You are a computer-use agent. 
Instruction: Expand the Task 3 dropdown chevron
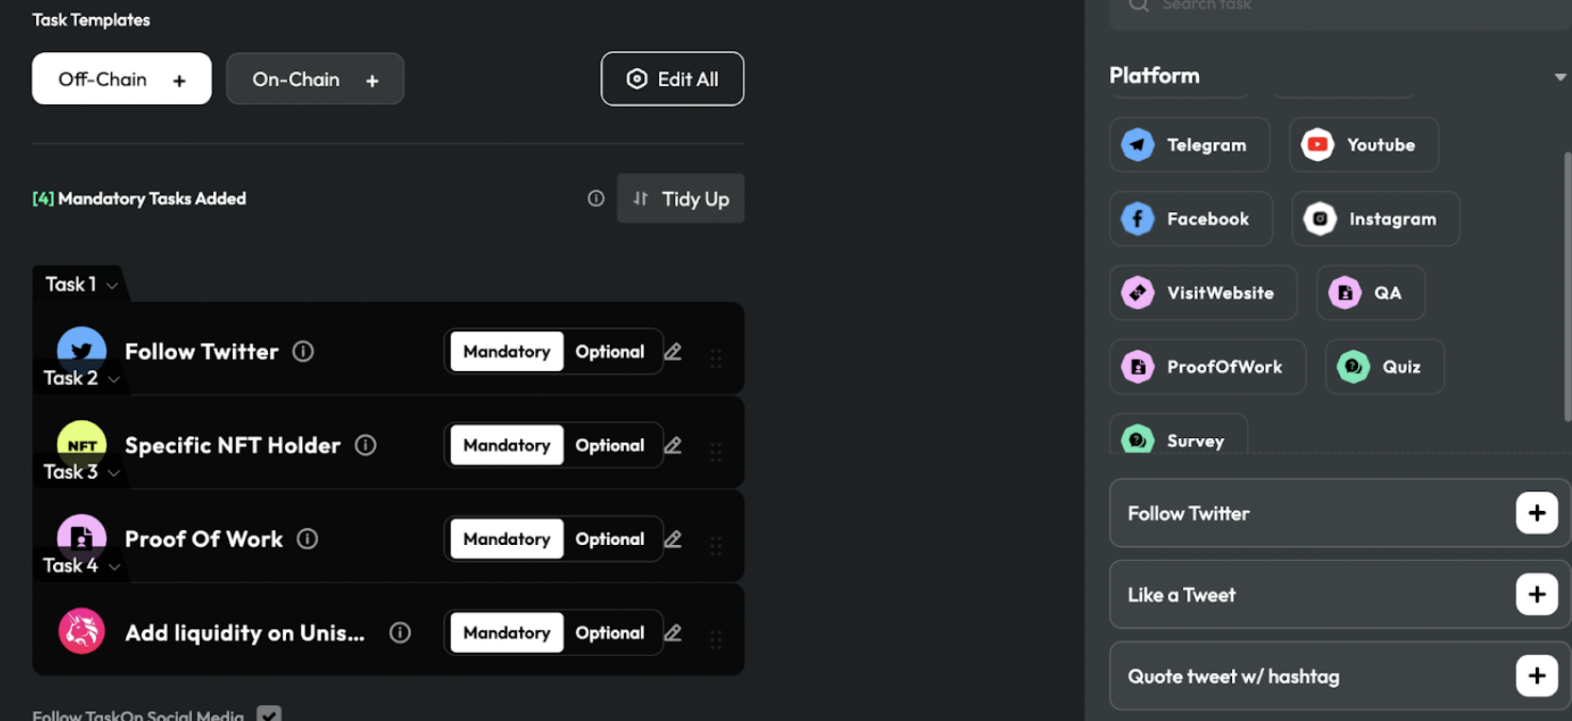[114, 473]
